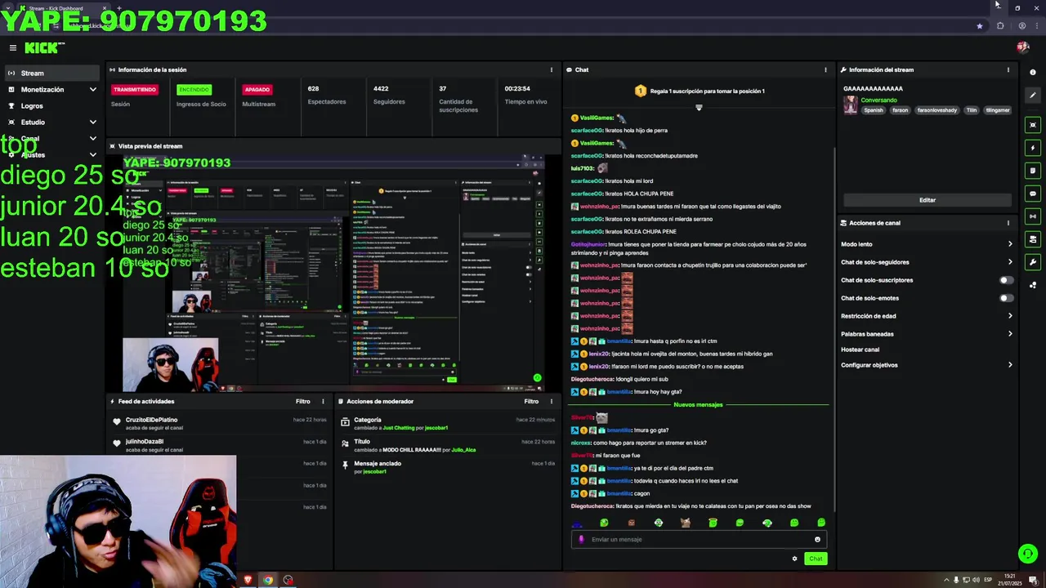Open Configurar objetivos settings
Screen dimensions: 1046x588
tap(927, 365)
